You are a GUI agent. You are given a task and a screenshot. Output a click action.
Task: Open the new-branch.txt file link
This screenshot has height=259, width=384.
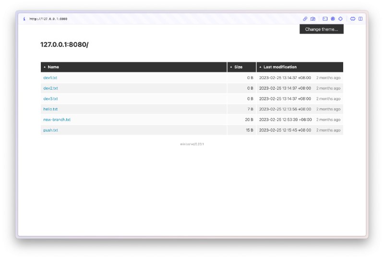click(x=57, y=120)
